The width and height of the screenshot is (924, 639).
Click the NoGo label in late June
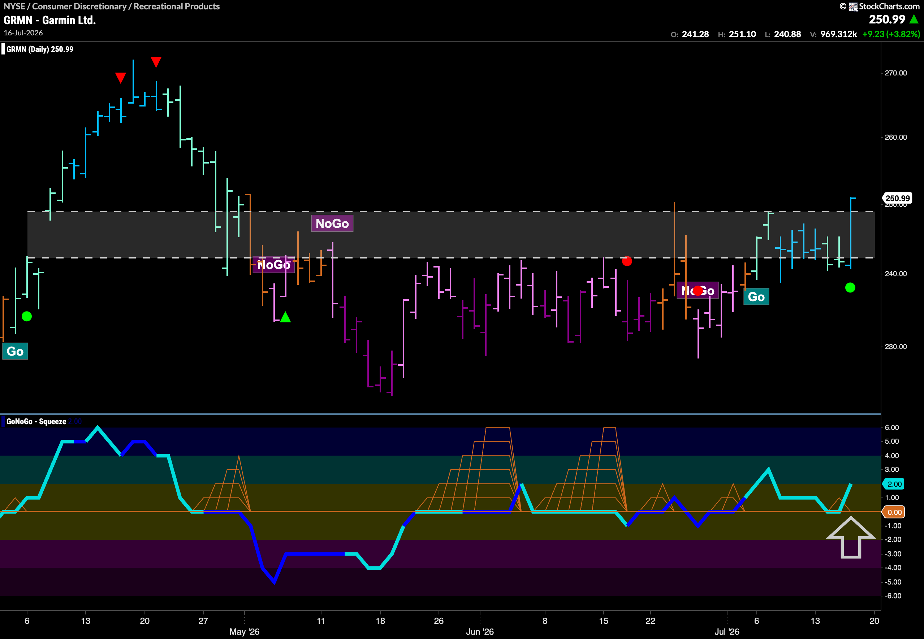coord(698,291)
